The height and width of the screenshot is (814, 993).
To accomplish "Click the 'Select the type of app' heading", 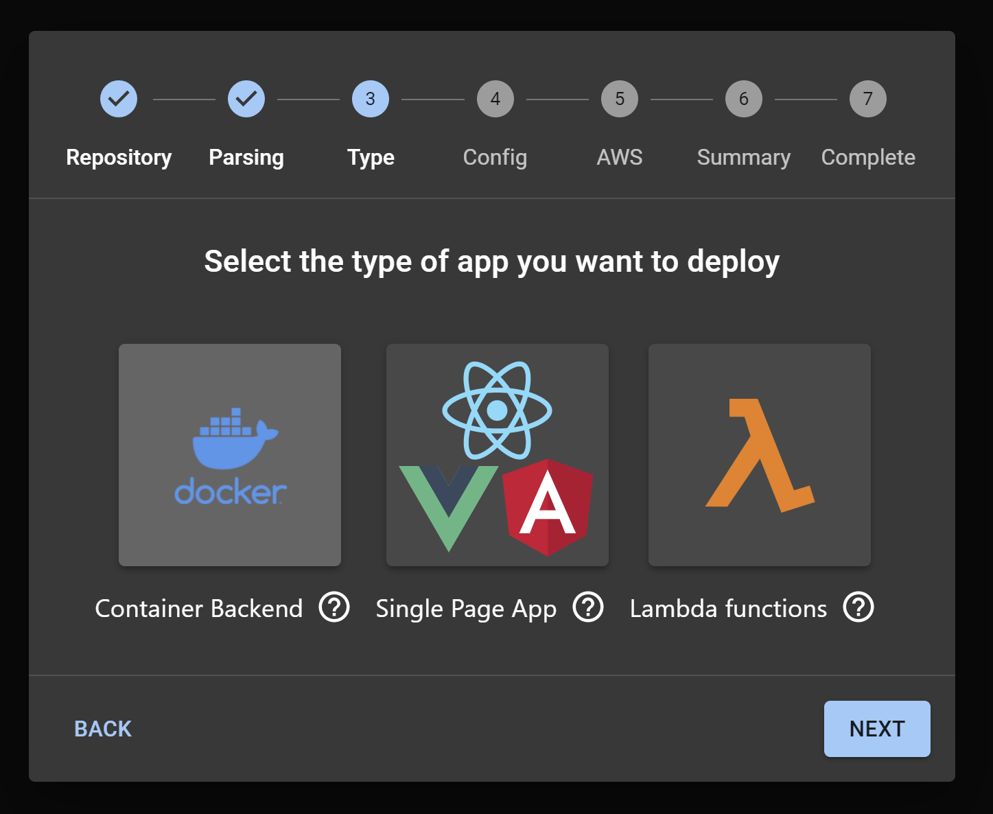I will pyautogui.click(x=492, y=261).
